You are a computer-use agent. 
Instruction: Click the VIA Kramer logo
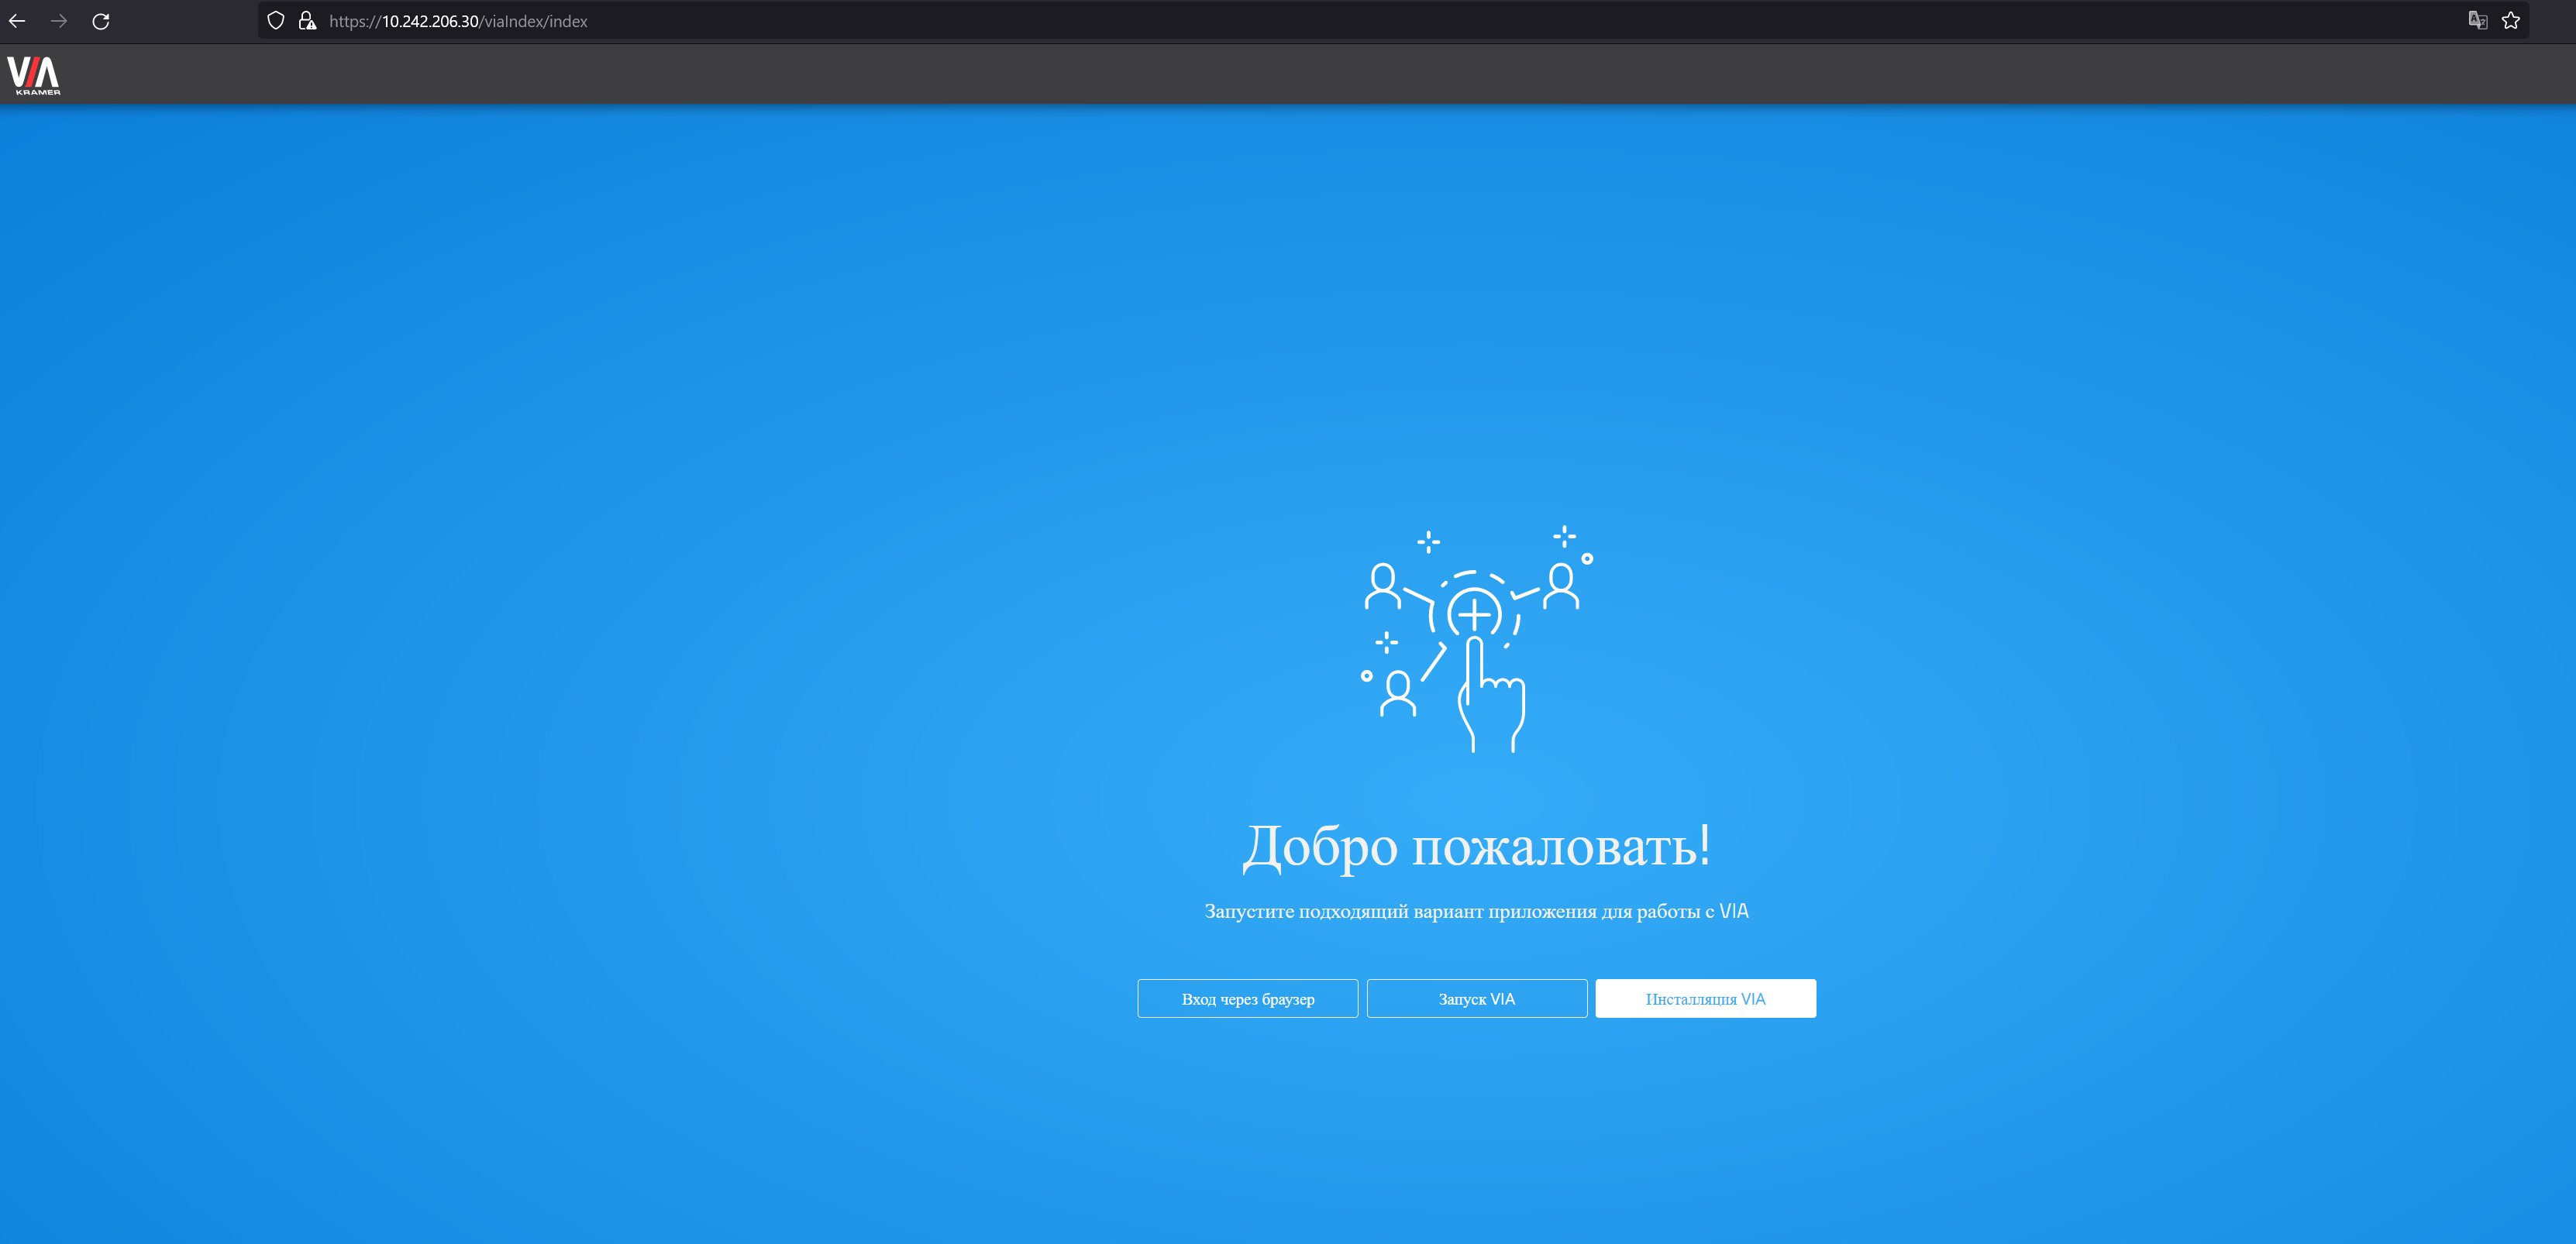point(34,75)
